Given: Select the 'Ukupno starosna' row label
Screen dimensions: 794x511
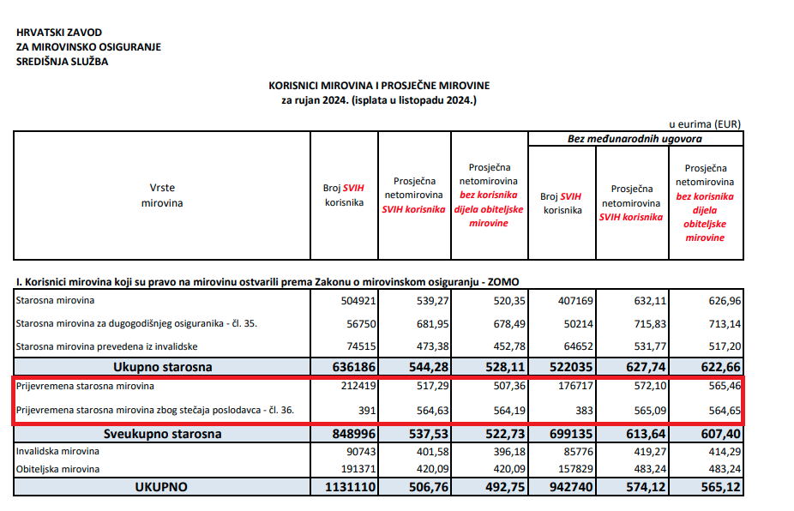Looking at the screenshot, I should click(x=161, y=367).
